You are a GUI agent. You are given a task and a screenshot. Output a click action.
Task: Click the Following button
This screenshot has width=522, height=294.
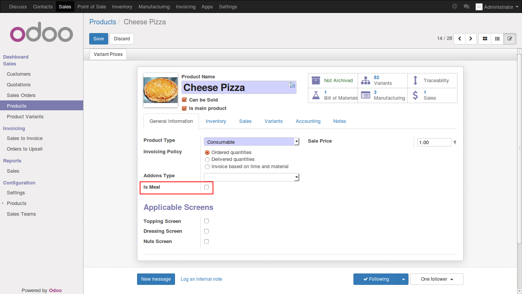point(376,279)
